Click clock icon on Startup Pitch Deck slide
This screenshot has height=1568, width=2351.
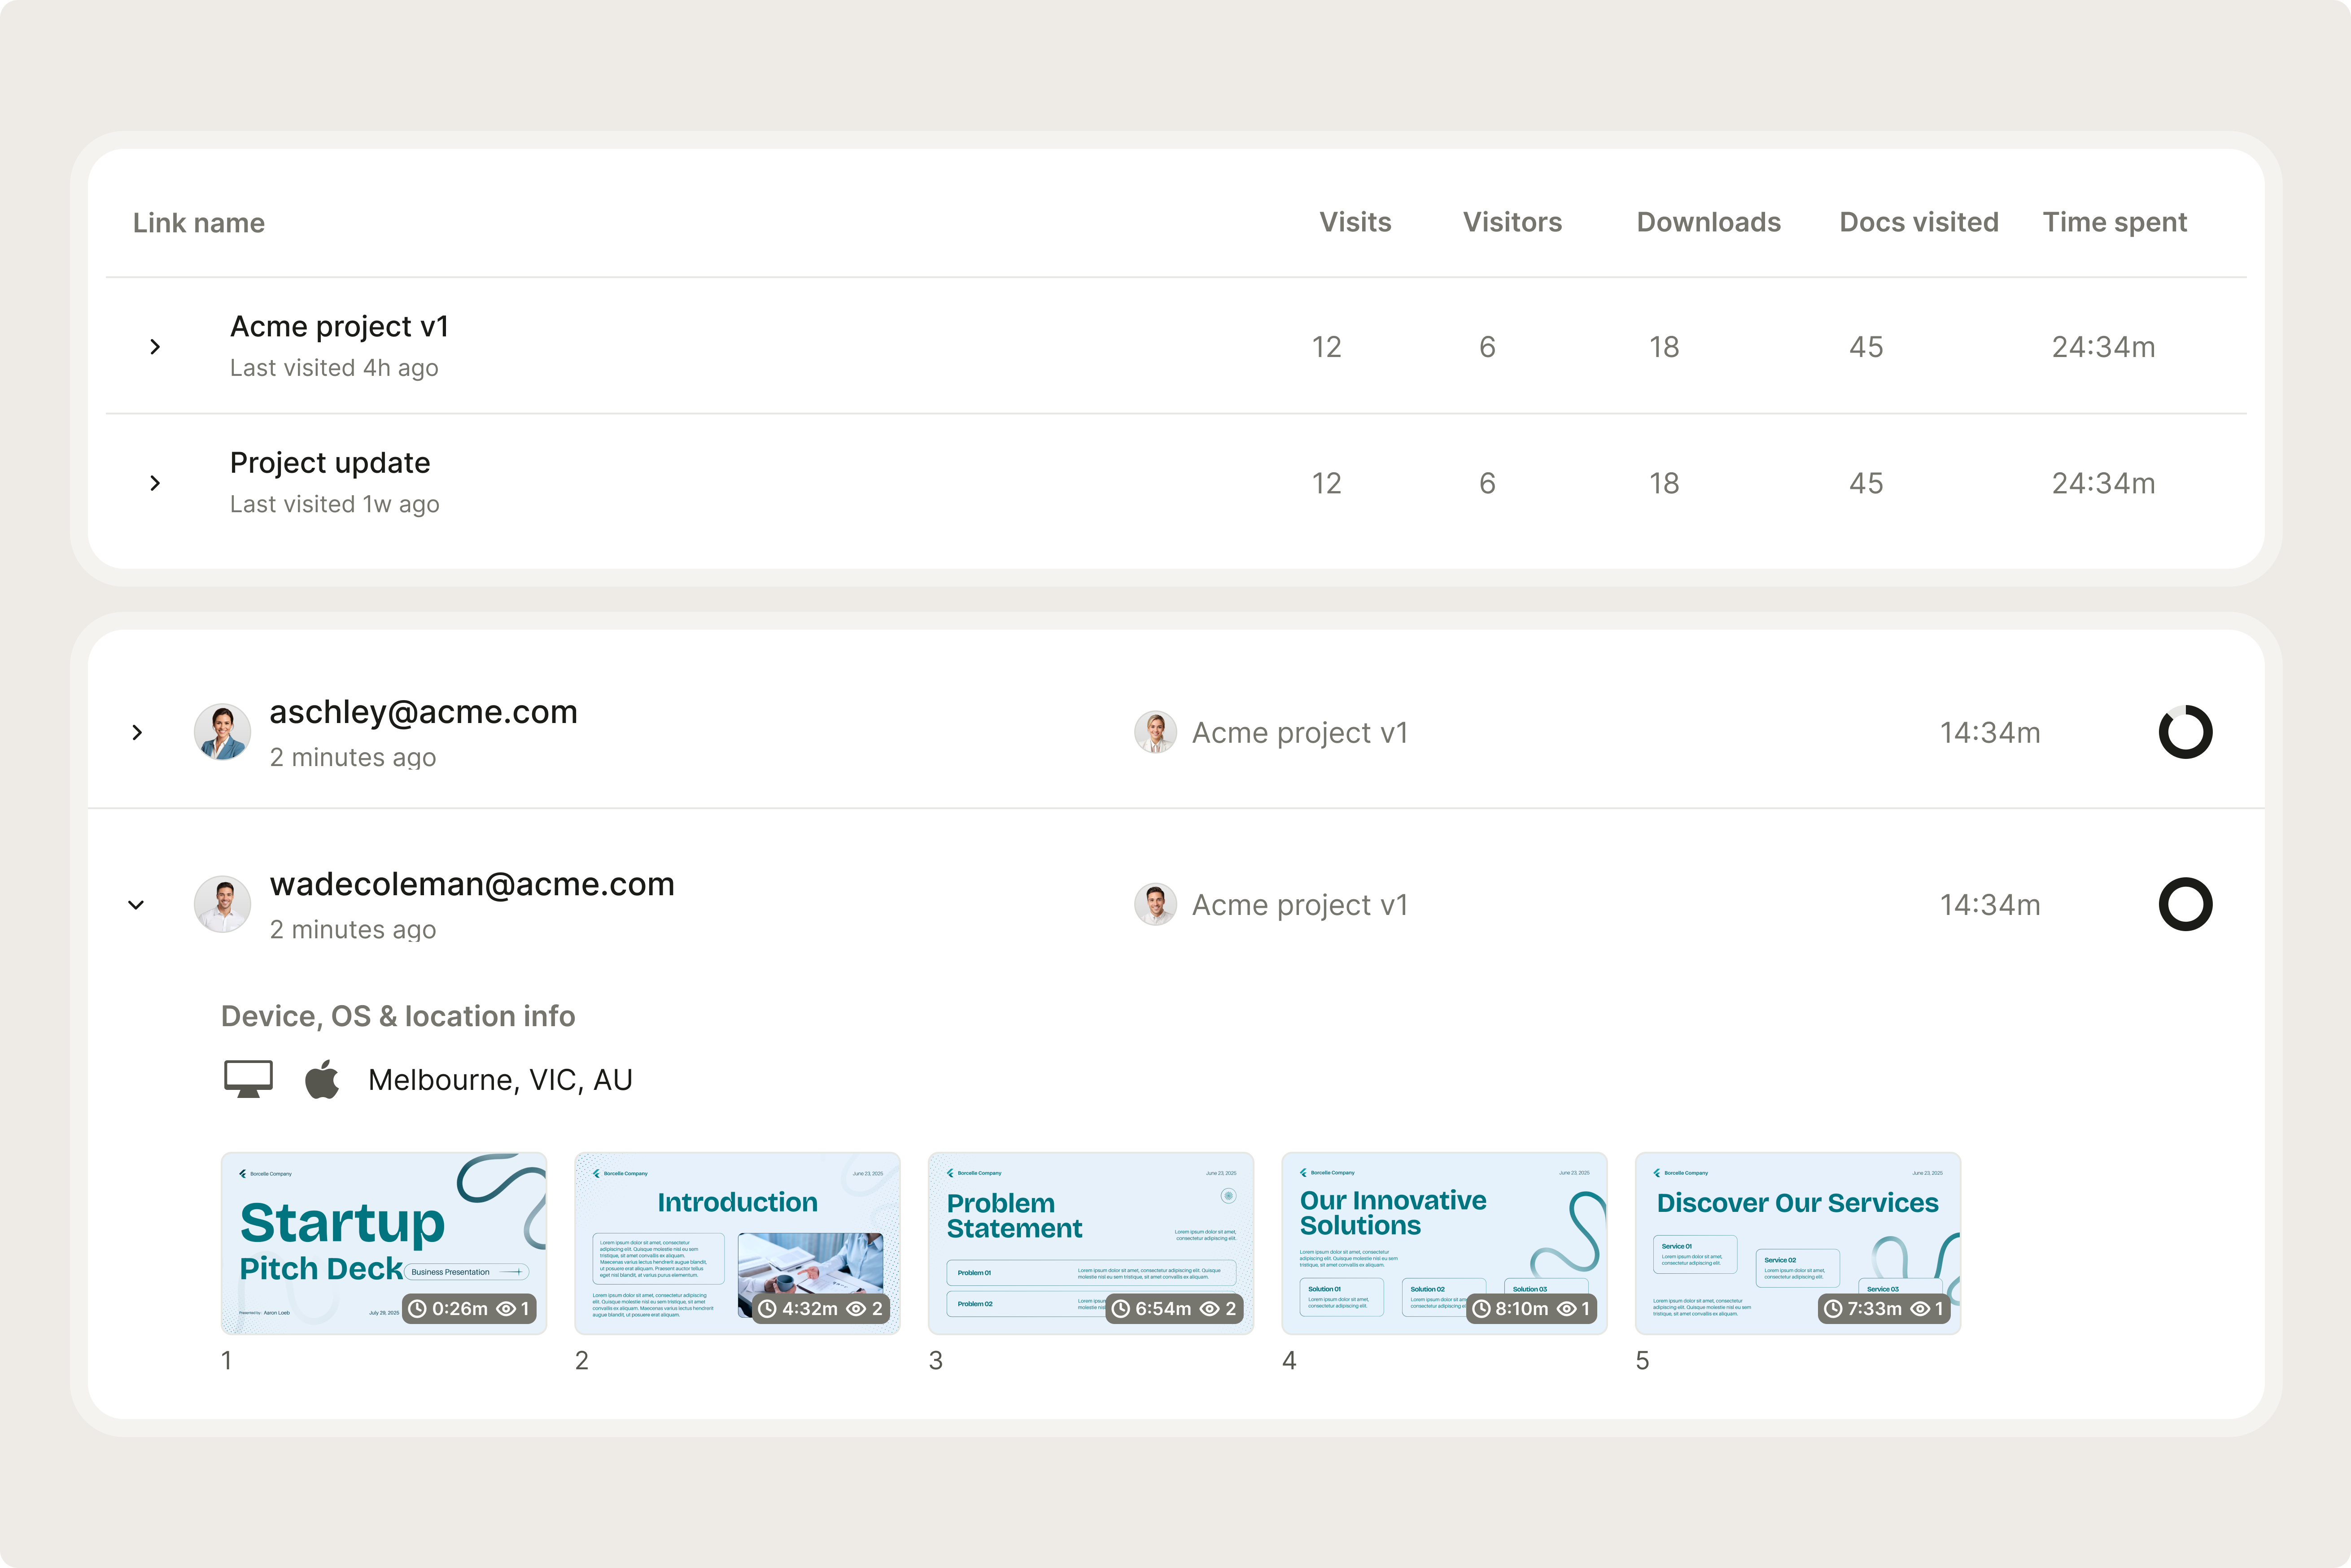coord(418,1308)
